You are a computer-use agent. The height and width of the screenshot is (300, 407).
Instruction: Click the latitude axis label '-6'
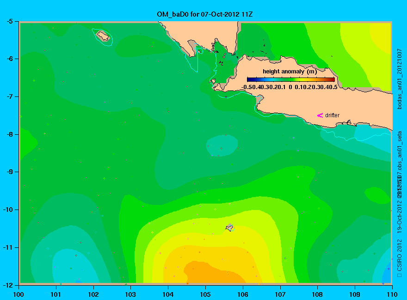pos(9,59)
